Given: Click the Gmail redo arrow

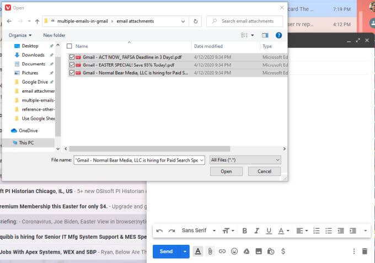Looking at the screenshot, I should (x=172, y=230).
